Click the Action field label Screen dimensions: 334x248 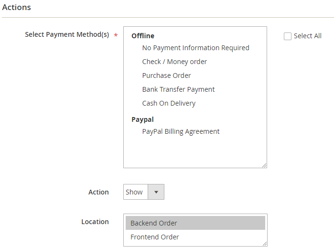pyautogui.click(x=98, y=192)
